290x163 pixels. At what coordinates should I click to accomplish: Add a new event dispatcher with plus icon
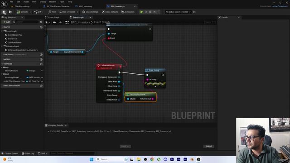(x=41, y=86)
